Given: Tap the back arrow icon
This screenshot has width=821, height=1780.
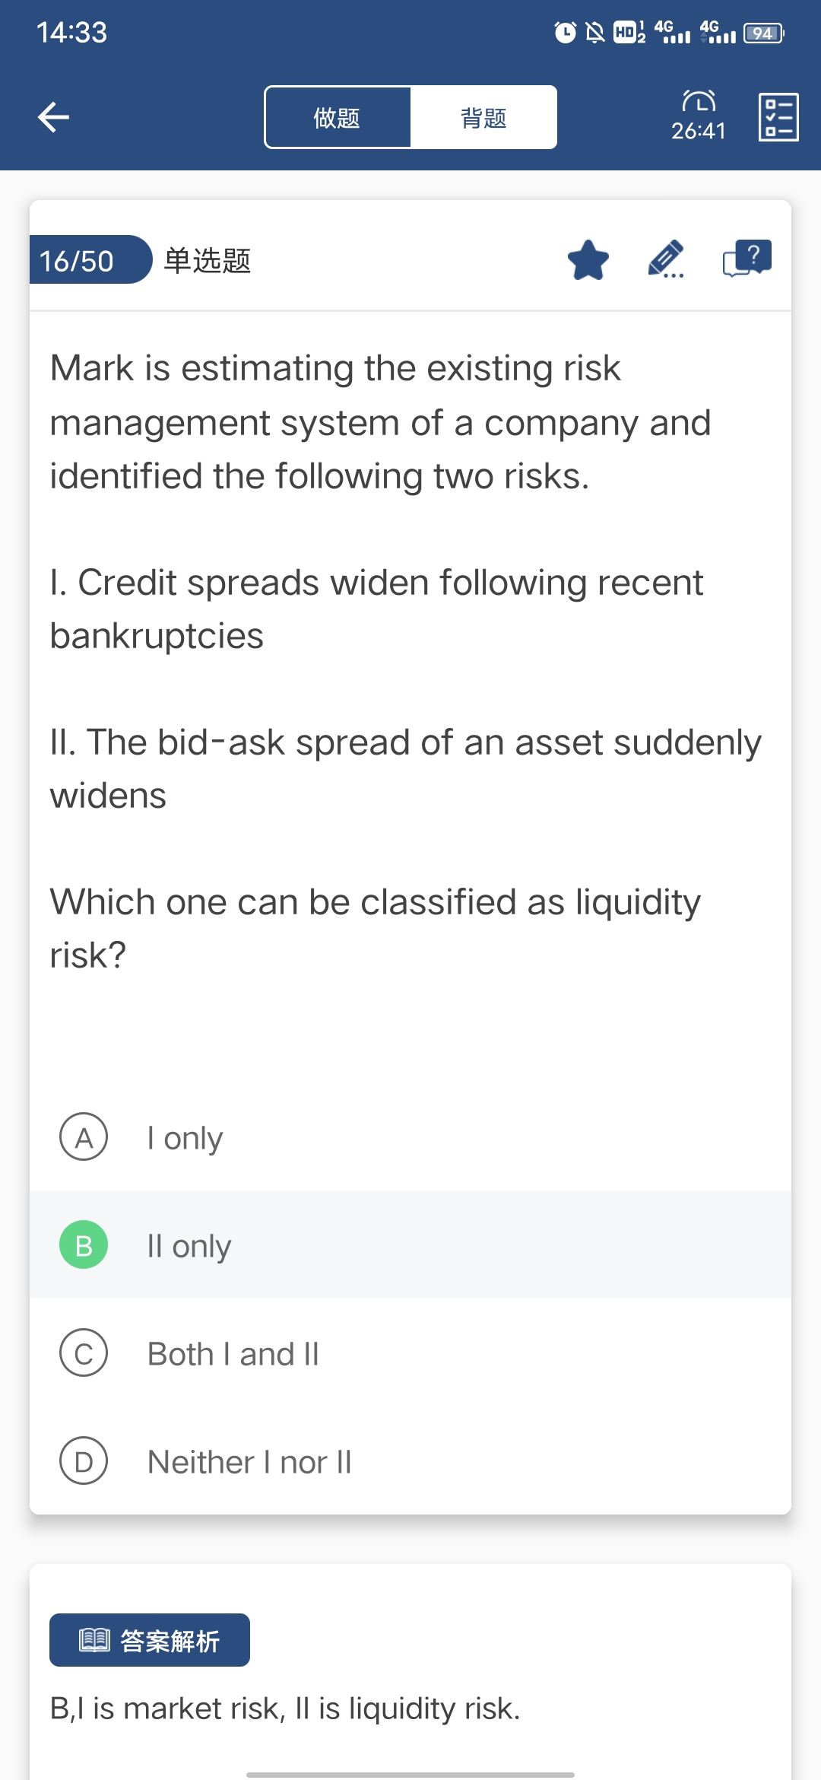Looking at the screenshot, I should pyautogui.click(x=53, y=117).
